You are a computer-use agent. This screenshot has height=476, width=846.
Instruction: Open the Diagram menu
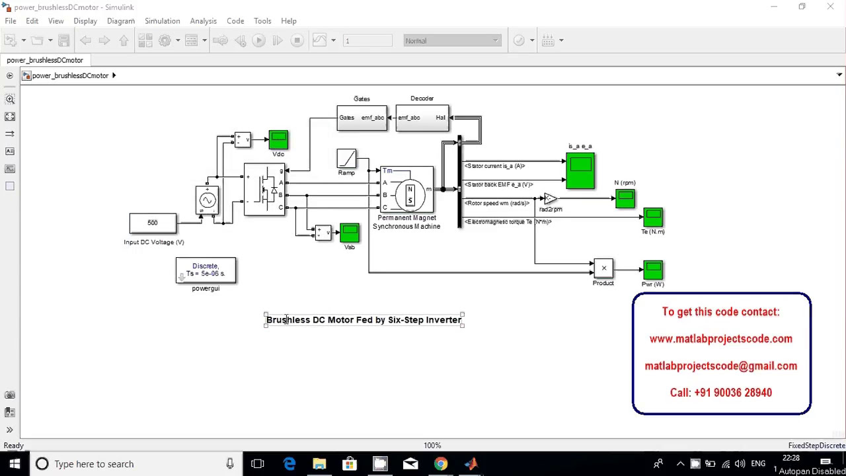(x=121, y=21)
